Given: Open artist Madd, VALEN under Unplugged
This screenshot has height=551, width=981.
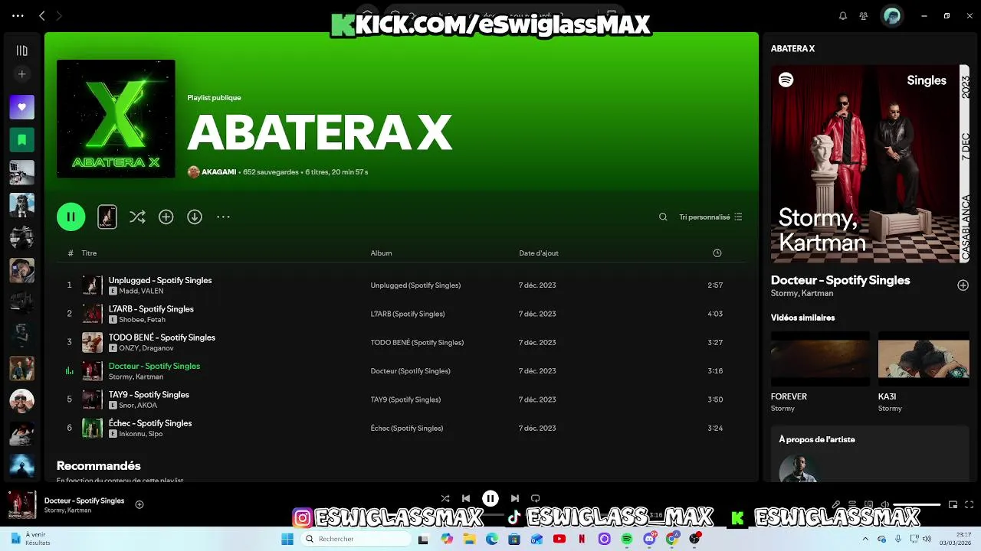Looking at the screenshot, I should point(141,291).
